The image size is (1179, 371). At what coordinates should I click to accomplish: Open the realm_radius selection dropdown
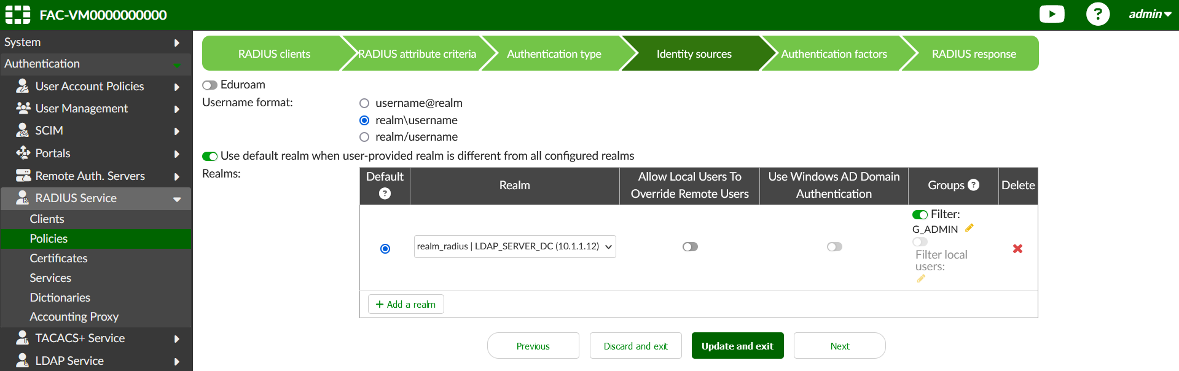tap(514, 246)
